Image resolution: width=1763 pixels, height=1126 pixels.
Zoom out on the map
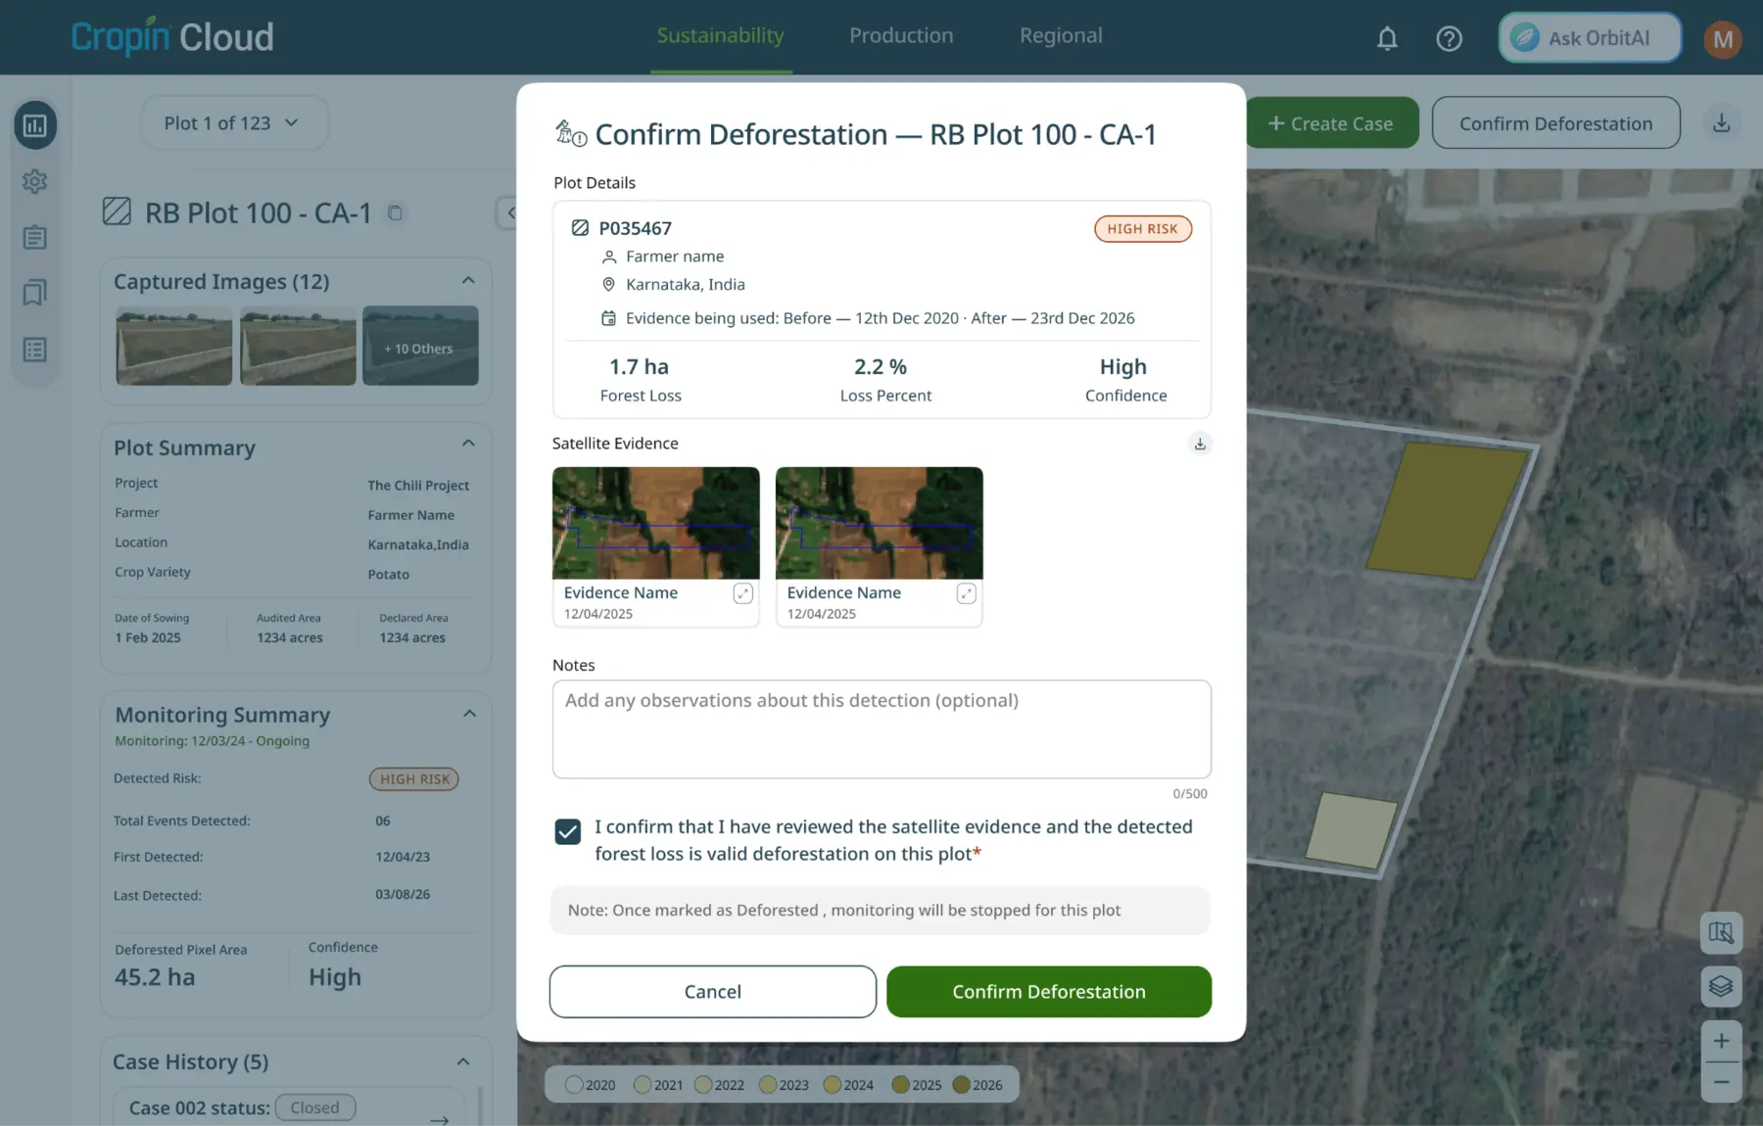point(1721,1083)
